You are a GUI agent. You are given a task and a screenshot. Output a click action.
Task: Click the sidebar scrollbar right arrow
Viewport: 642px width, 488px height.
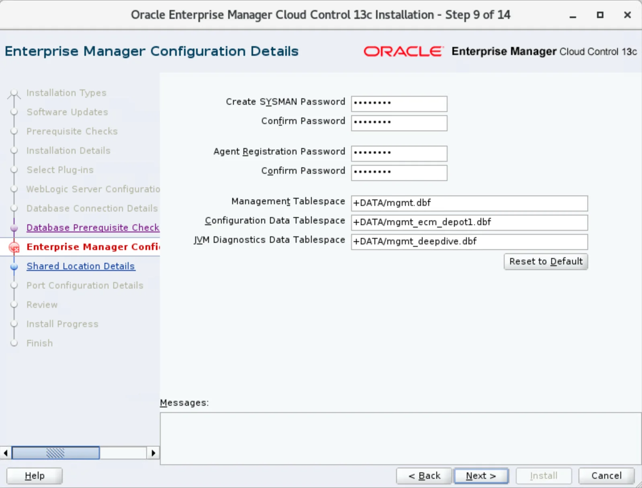pyautogui.click(x=153, y=453)
